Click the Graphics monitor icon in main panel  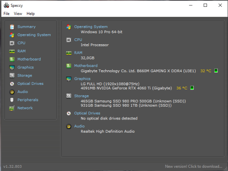click(x=69, y=79)
